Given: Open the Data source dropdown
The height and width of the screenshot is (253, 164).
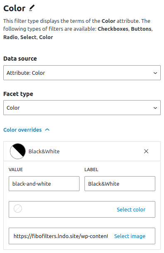Looking at the screenshot, I should [x=82, y=73].
